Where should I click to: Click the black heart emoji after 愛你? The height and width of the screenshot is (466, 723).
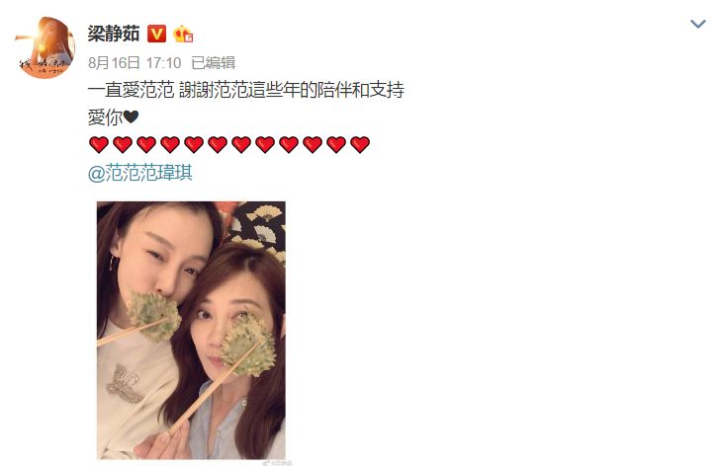(x=131, y=116)
